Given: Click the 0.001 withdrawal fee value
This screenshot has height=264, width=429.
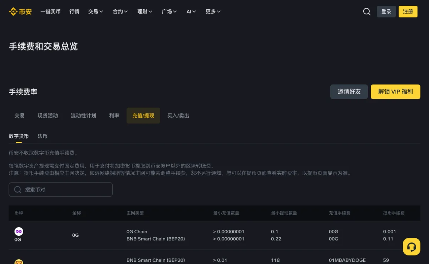Looking at the screenshot, I should click(x=390, y=231).
